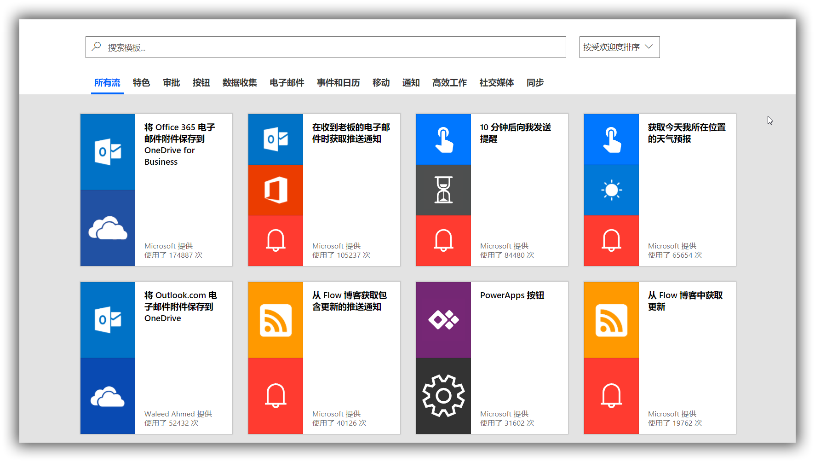Select the 按钮 tab
The width and height of the screenshot is (815, 462).
pos(201,83)
